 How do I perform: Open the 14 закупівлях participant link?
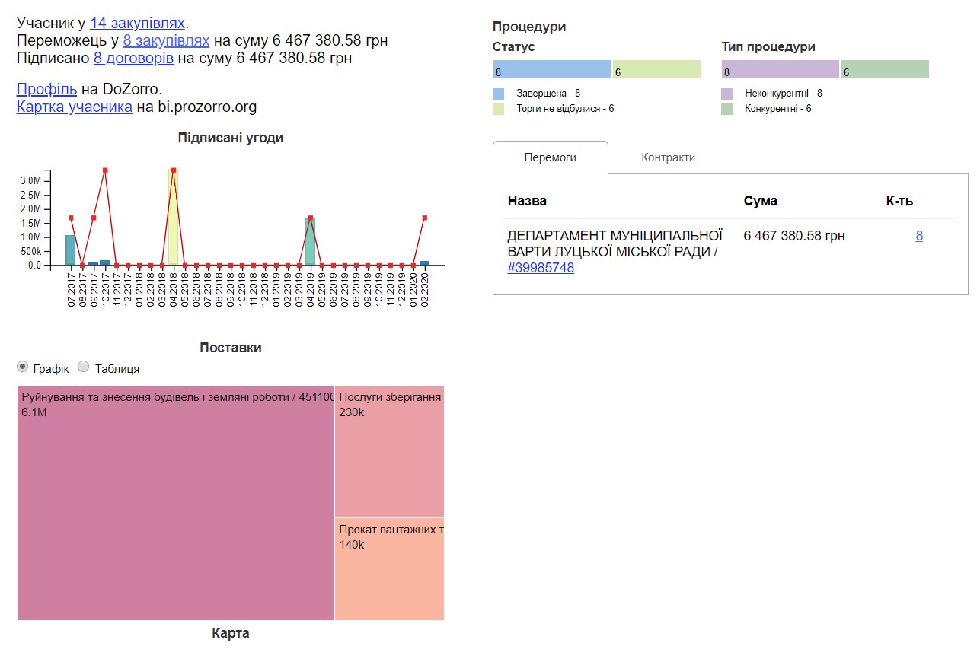137,23
